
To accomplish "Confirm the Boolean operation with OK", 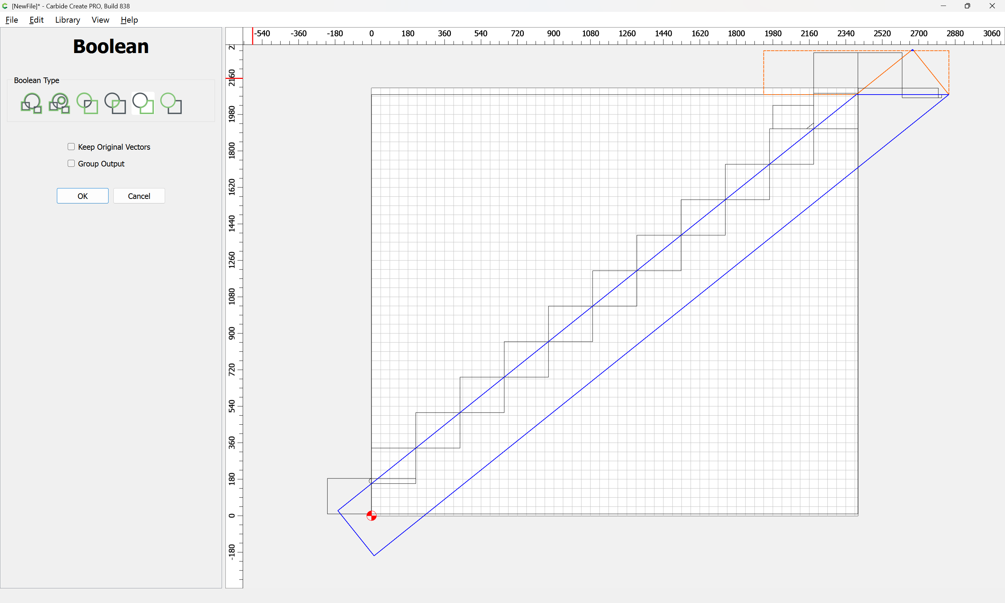I will [x=82, y=196].
